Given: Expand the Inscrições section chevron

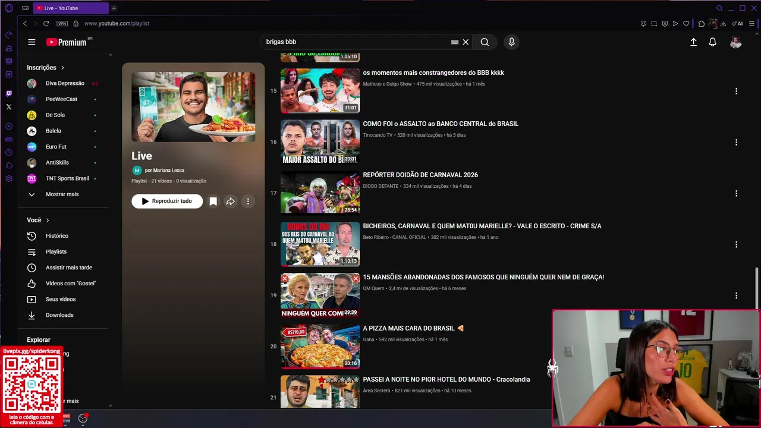Looking at the screenshot, I should tap(62, 68).
